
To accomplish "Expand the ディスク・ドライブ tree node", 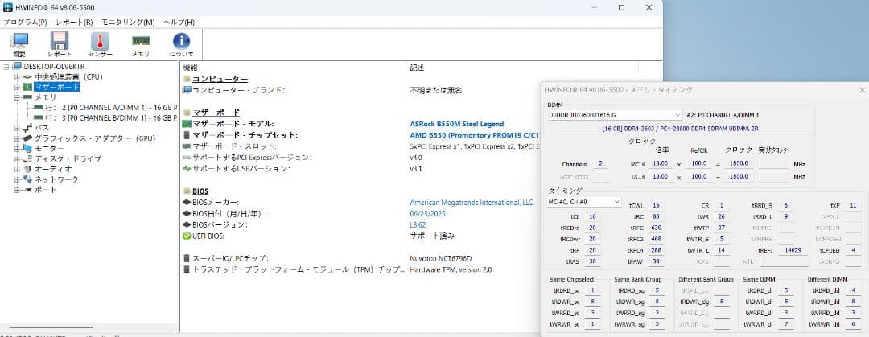I will coord(17,158).
